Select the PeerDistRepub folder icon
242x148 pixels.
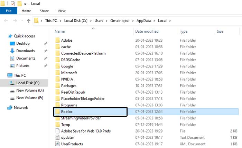[57, 92]
